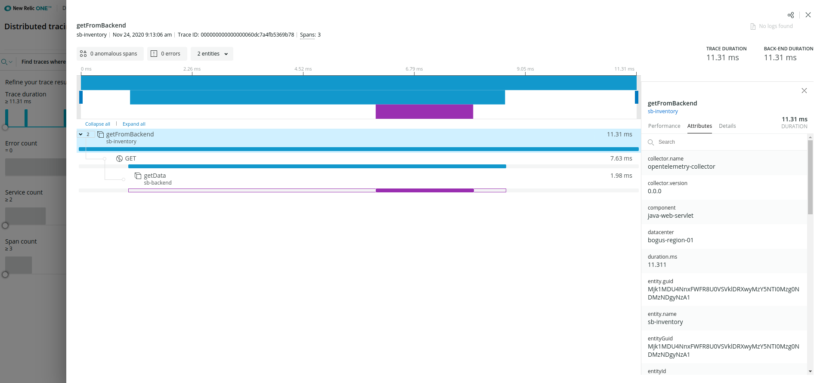Click the getData span type icon
This screenshot has height=383, width=820.
click(x=138, y=176)
